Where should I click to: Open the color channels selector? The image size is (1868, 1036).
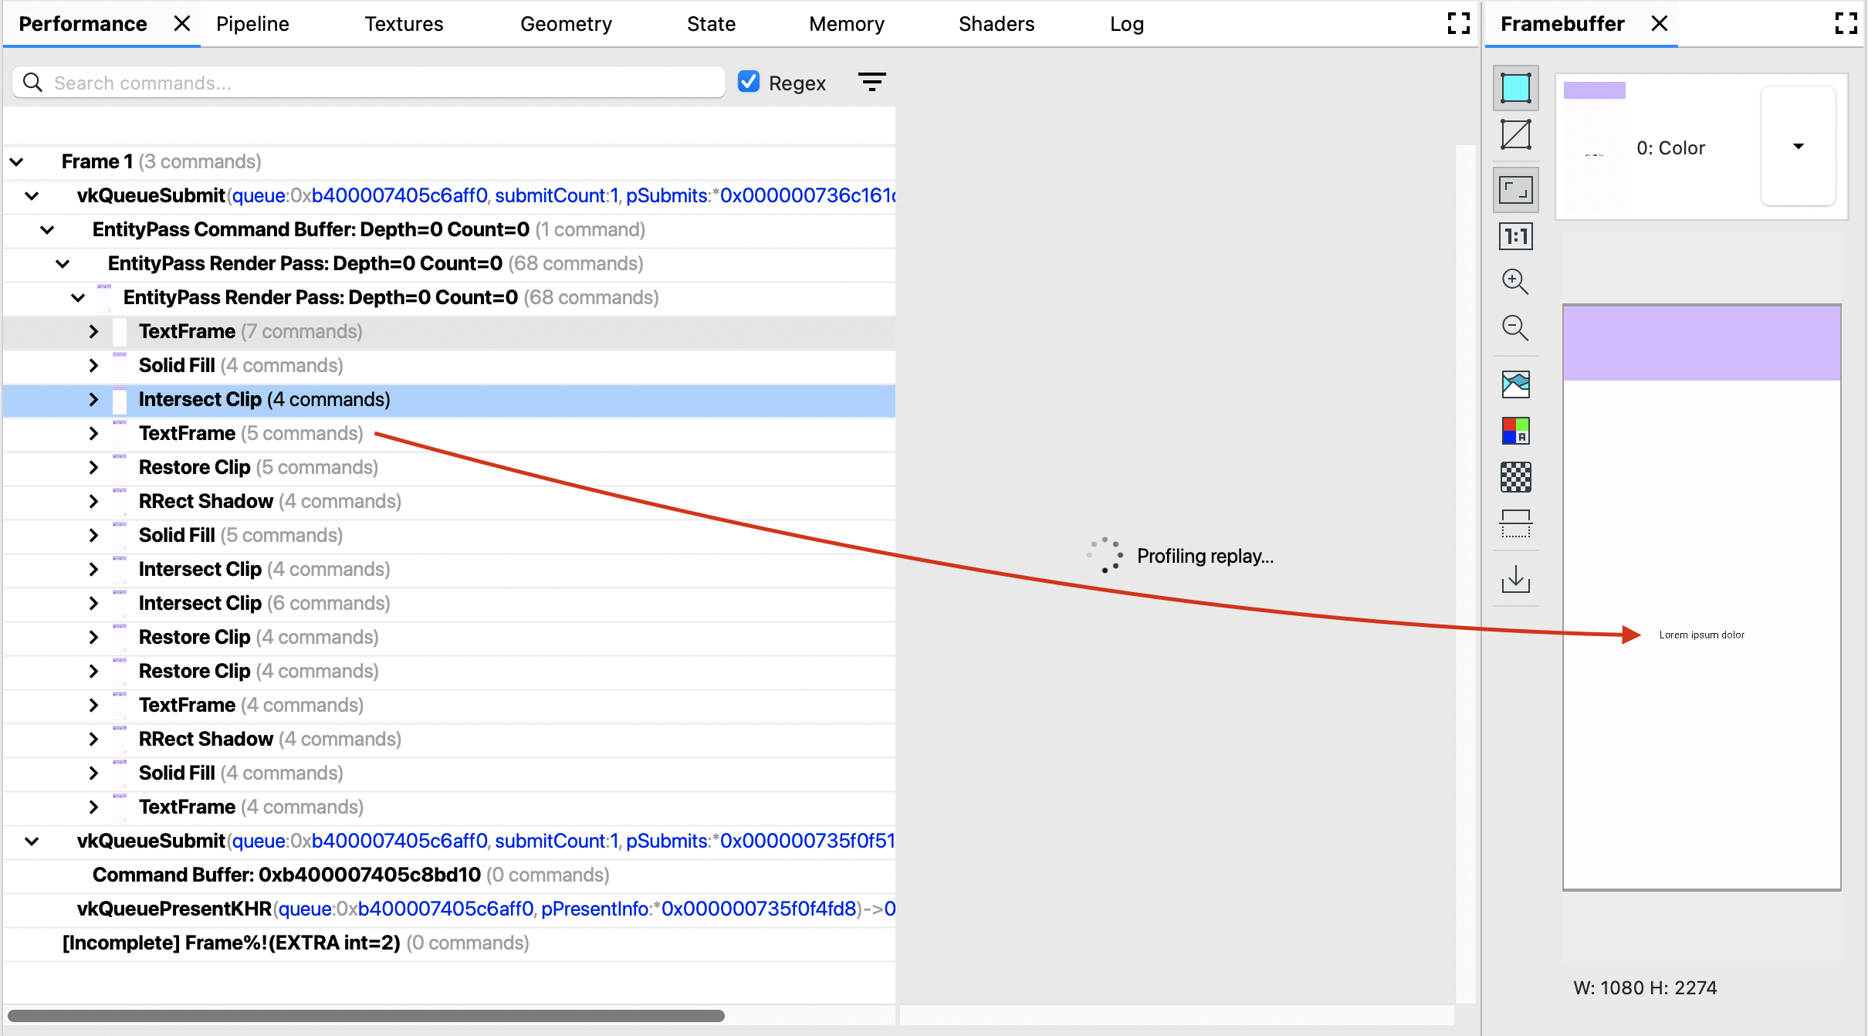pyautogui.click(x=1516, y=430)
